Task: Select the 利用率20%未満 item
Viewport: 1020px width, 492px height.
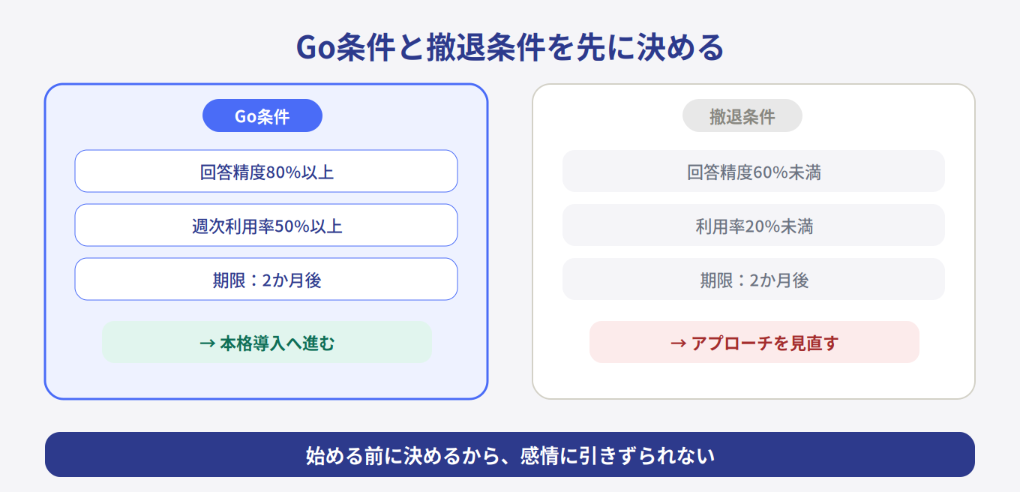Action: tap(753, 226)
